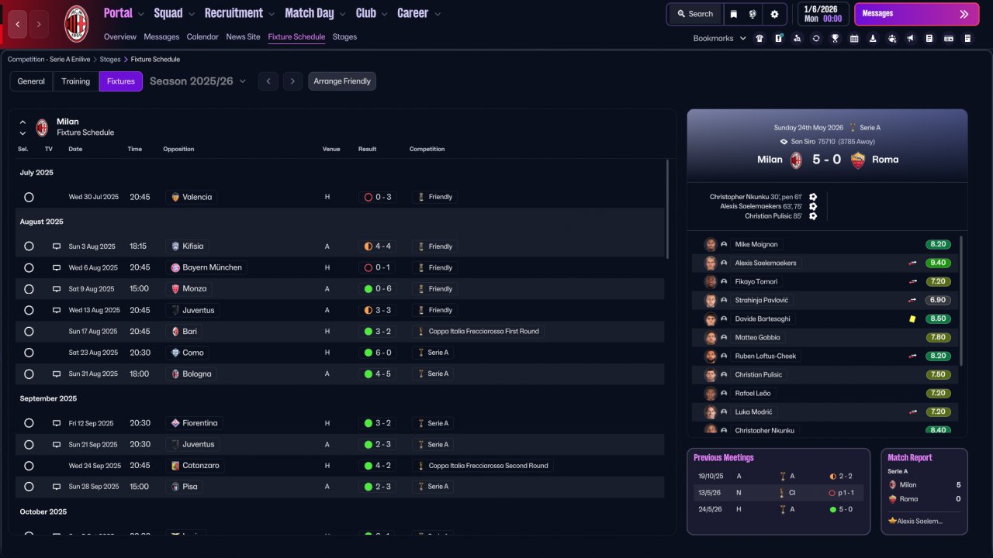Click the TV icon for the Bologna match
993x558 pixels.
point(57,374)
